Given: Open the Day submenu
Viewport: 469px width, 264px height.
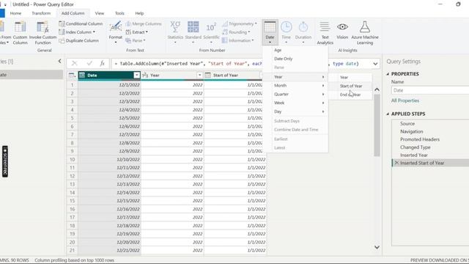Looking at the screenshot, I should click(295, 111).
